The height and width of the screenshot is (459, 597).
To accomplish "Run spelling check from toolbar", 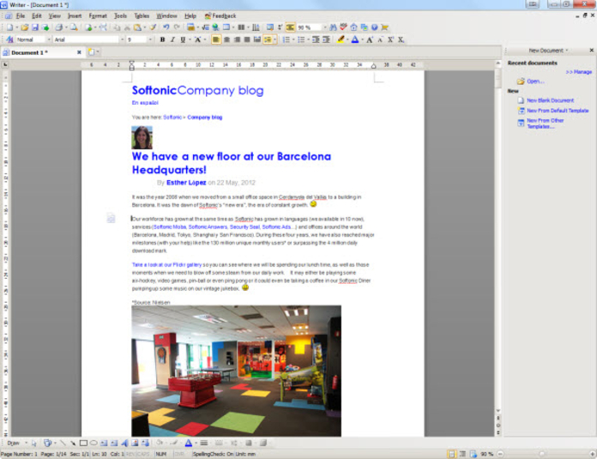I will point(343,27).
